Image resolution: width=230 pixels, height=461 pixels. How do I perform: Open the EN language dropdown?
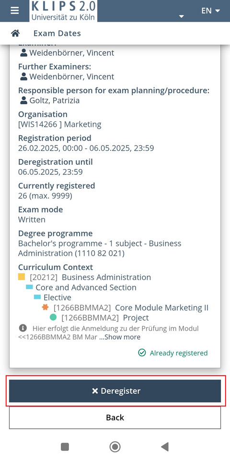(x=210, y=11)
